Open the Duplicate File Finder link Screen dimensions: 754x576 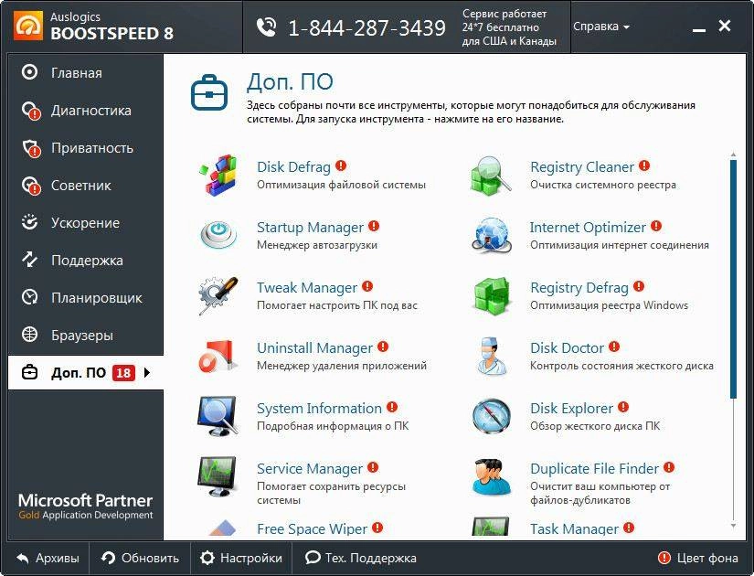coord(594,469)
